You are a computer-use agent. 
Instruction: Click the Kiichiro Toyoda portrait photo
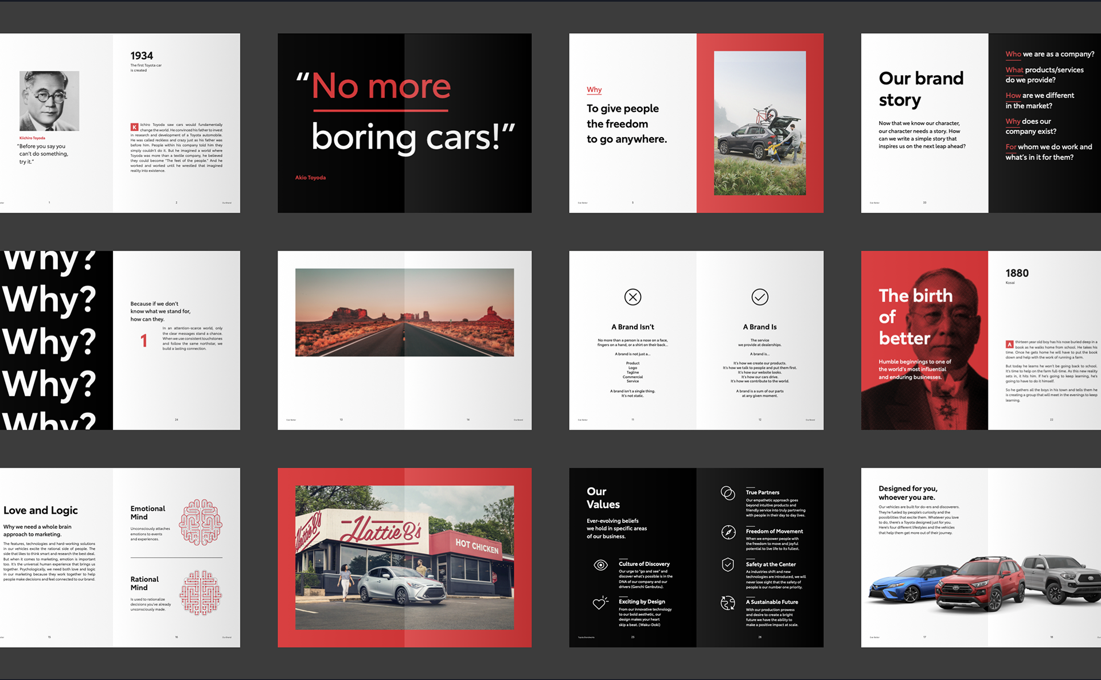(49, 101)
